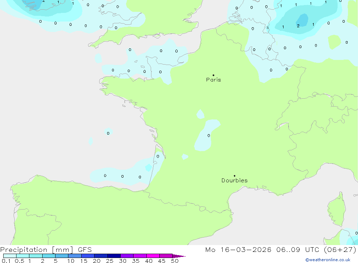Screen dimensions: 358x263
Task: Click the Dourbies city label
Action: pos(234,180)
